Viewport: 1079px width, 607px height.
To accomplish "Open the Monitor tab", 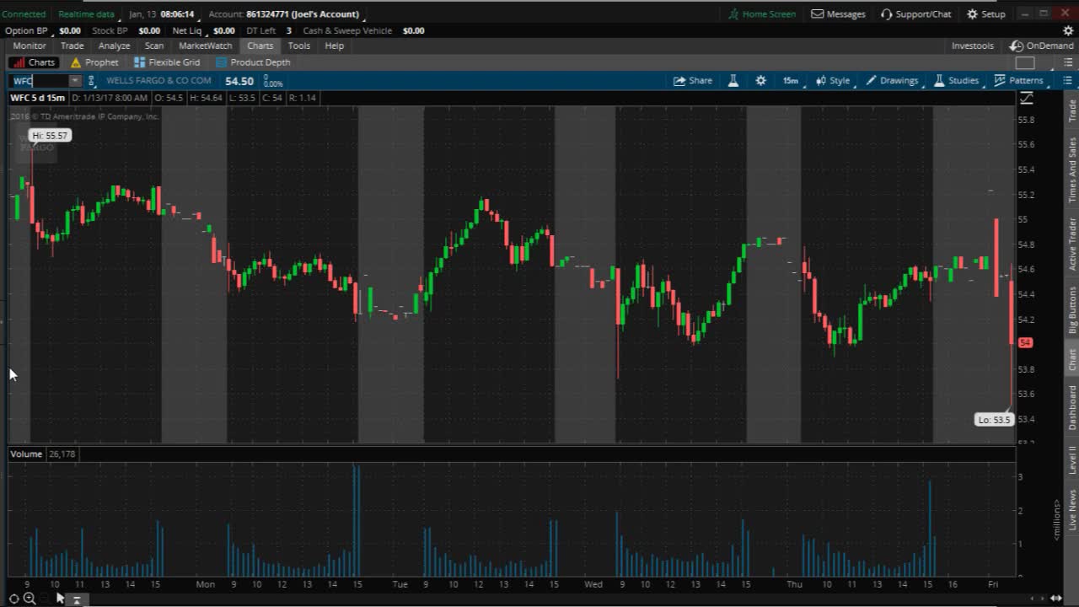I will [x=30, y=46].
